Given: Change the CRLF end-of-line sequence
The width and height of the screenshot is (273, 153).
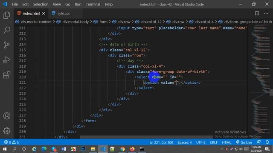Looking at the screenshot, I should (214, 142).
